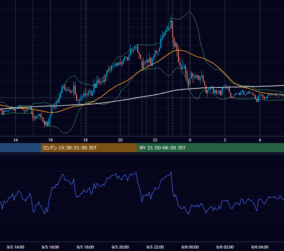The height and width of the screenshot is (251, 284).
Task: Click the 9/6 00:00 label on the lower axis
Action: point(190,247)
